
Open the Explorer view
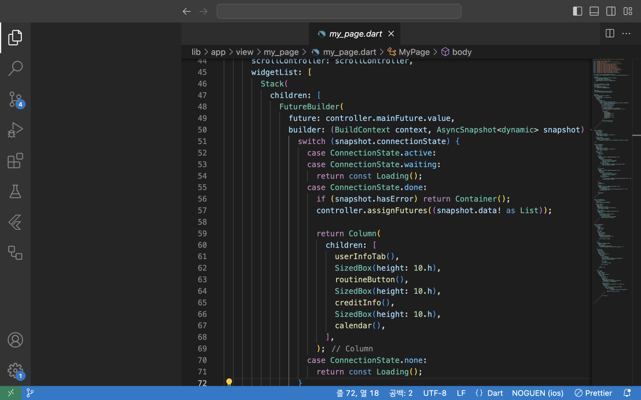15,38
